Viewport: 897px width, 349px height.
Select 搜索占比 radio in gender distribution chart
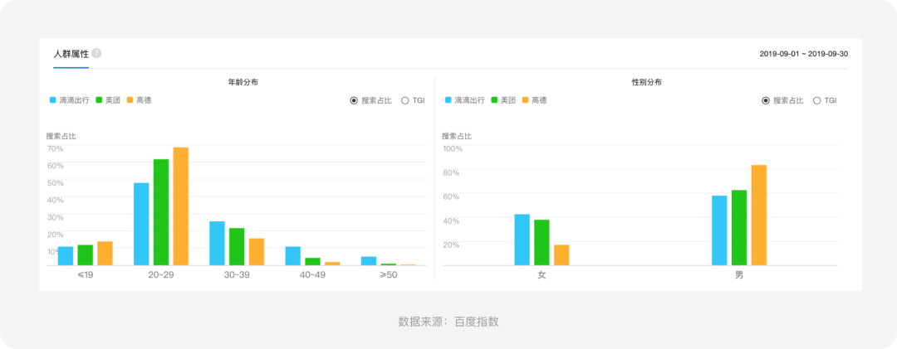(782, 100)
